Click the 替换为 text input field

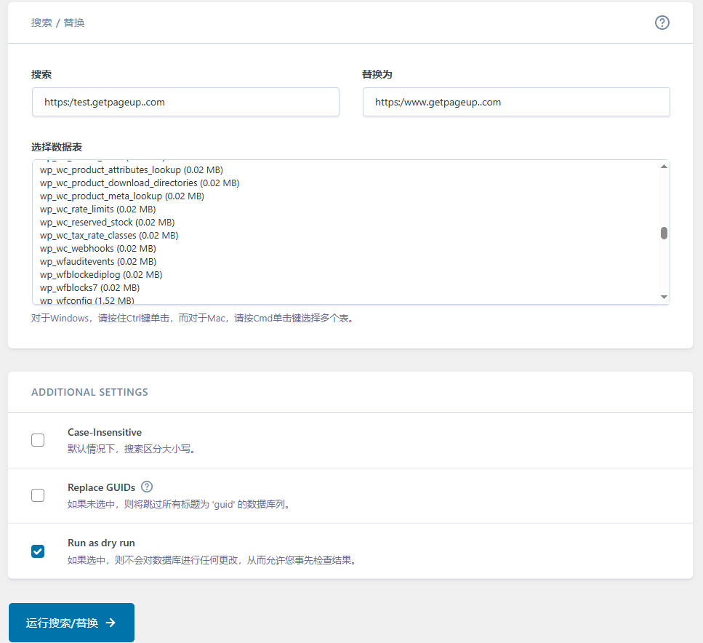515,102
